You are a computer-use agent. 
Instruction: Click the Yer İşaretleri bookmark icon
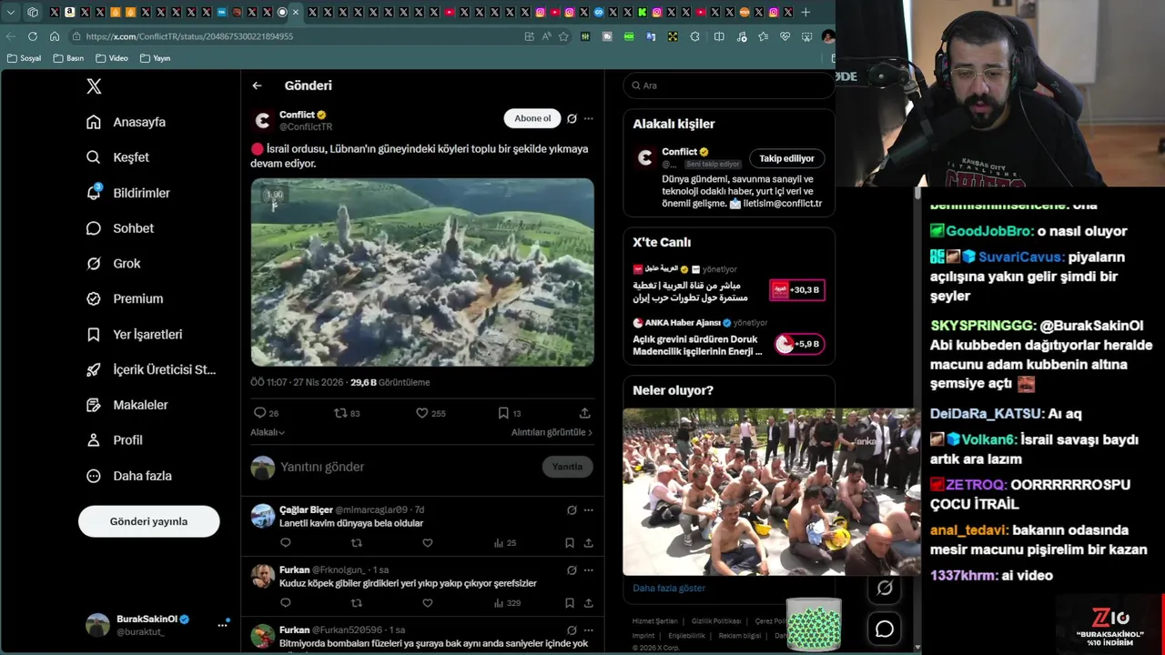tap(94, 334)
